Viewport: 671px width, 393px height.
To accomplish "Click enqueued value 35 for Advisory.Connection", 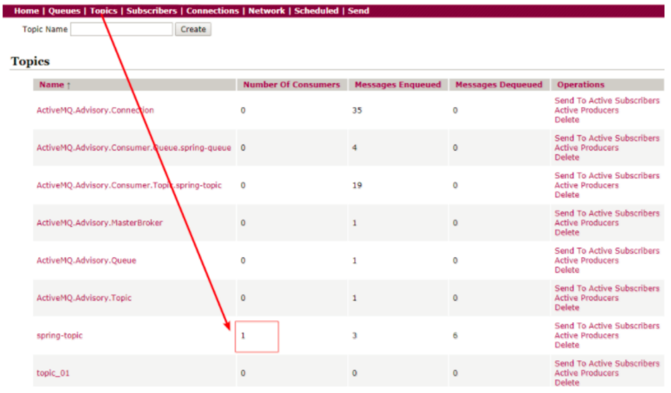I will (x=357, y=111).
